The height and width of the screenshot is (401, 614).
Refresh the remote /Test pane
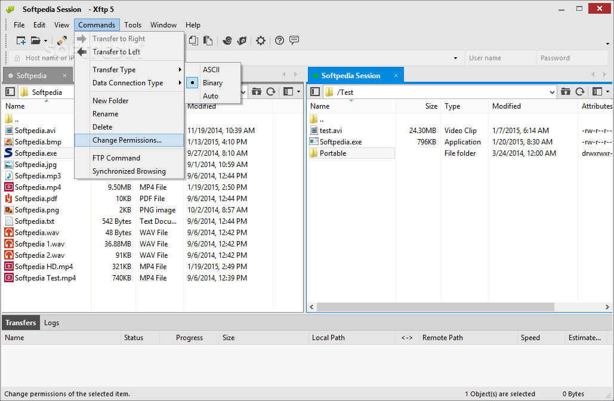(580, 92)
